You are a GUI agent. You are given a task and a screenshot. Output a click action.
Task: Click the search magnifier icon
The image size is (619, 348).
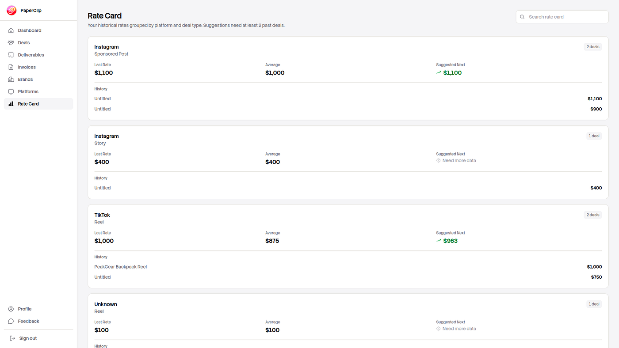pyautogui.click(x=523, y=17)
